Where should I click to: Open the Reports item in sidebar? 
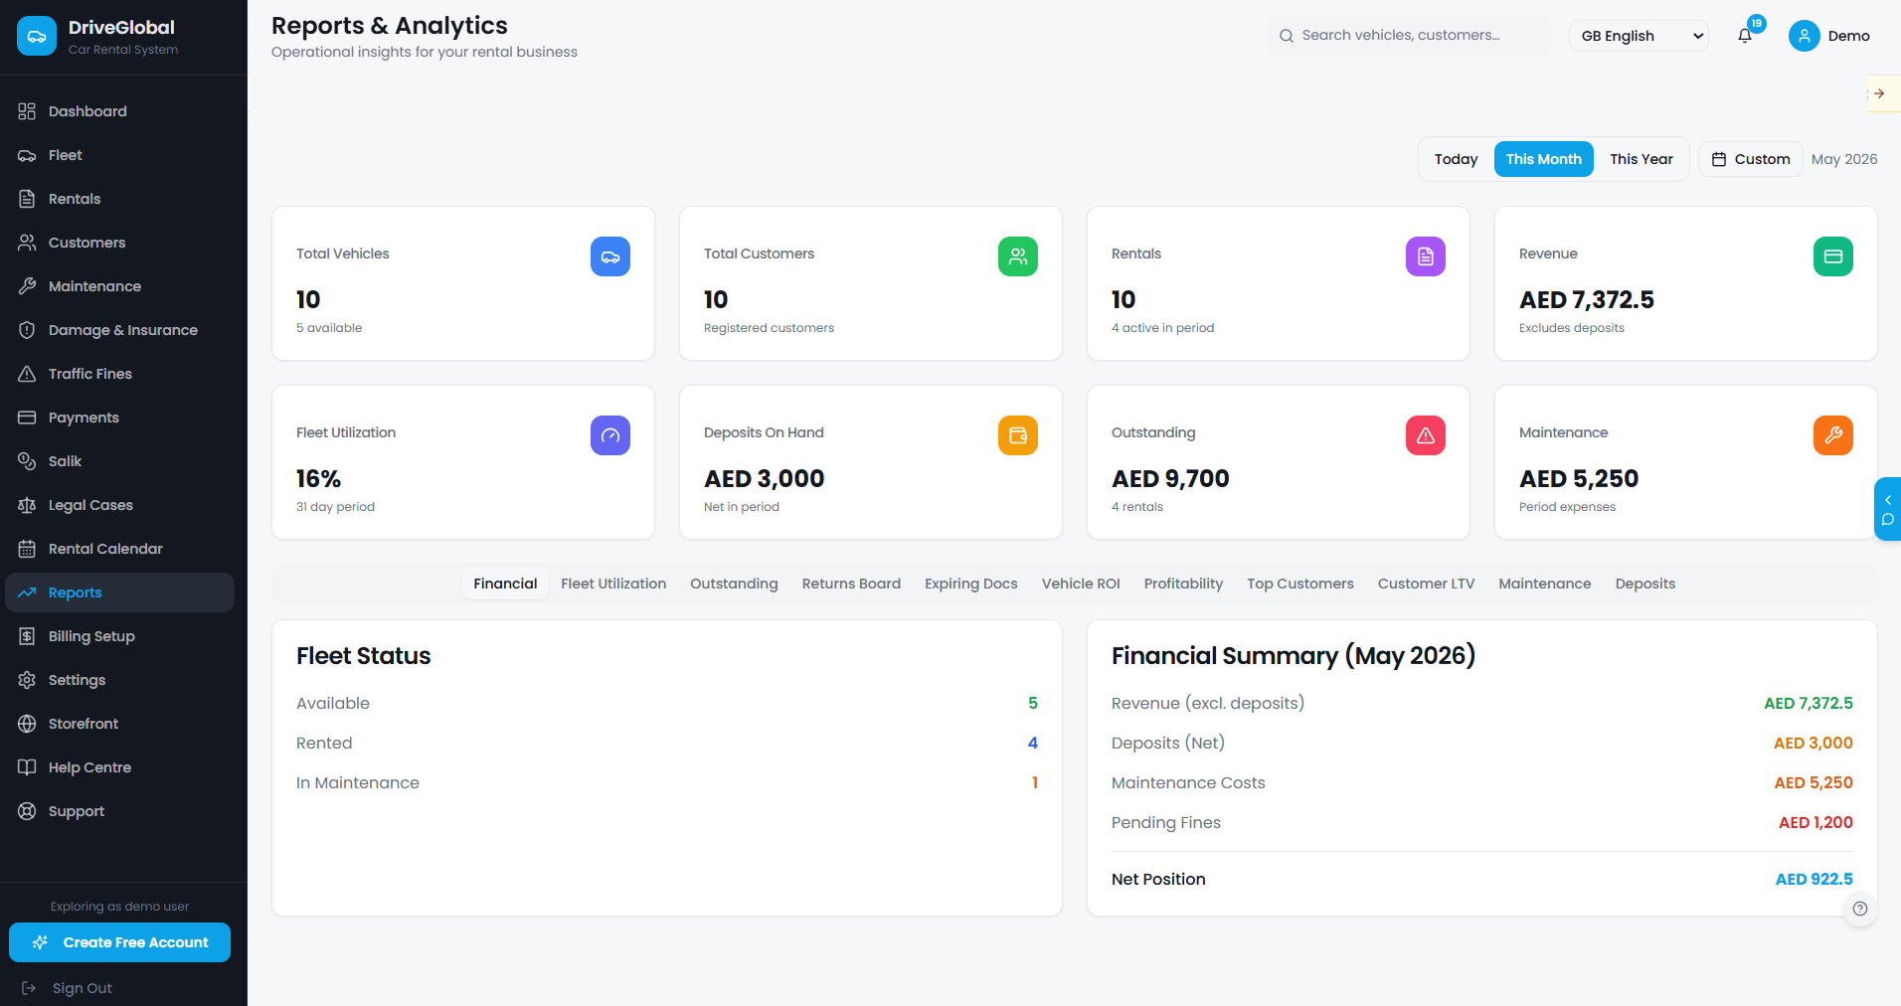pos(120,592)
